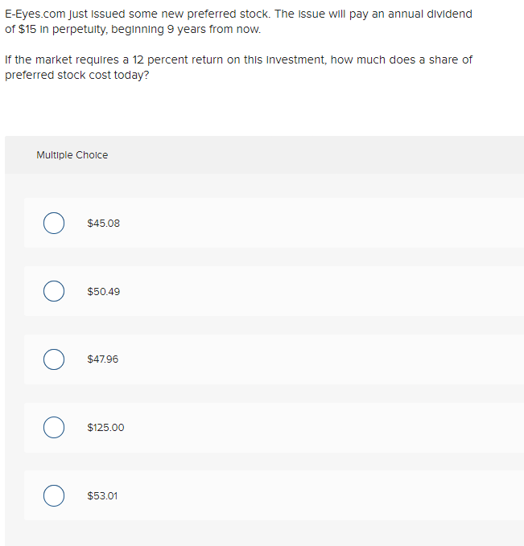Viewport: 524px width, 546px height.
Task: Click the $125.00 answer label
Action: click(105, 428)
